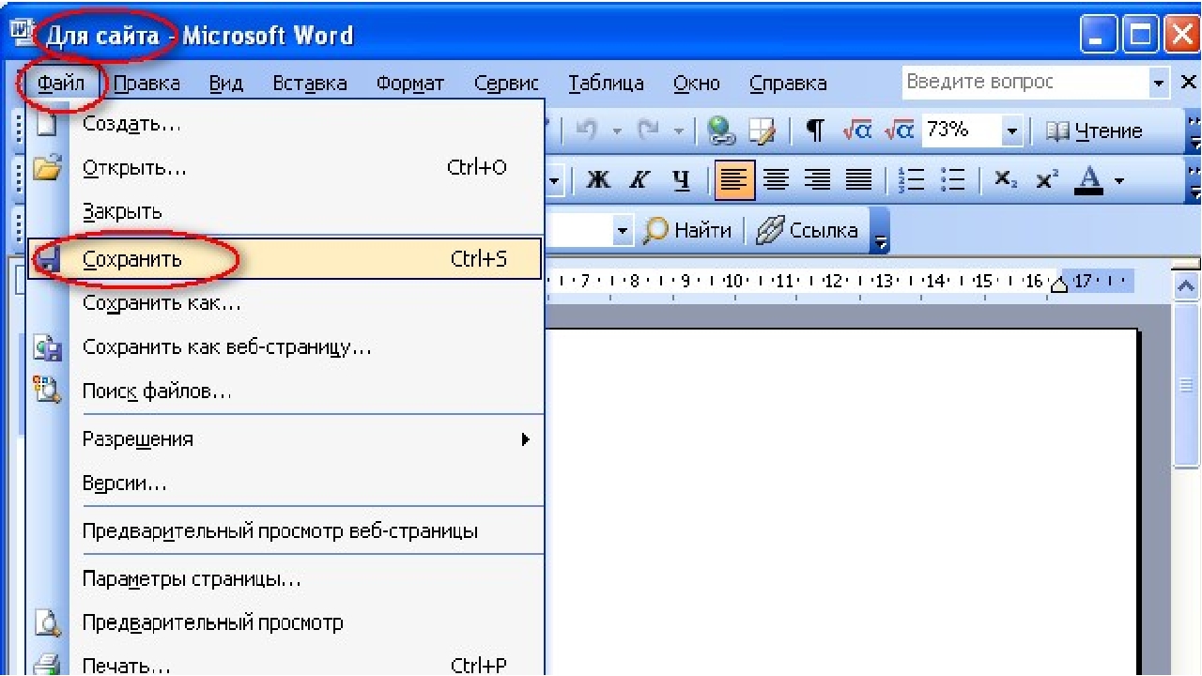This screenshot has height=676, width=1202.
Task: Open the Формат menu
Action: coord(410,84)
